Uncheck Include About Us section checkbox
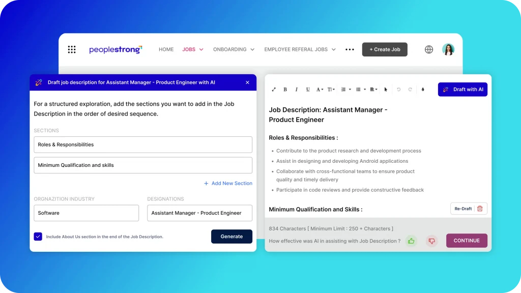Viewport: 521px width, 293px height. click(x=38, y=237)
